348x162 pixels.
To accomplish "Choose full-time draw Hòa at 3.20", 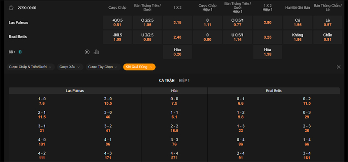I will pyautogui.click(x=177, y=52).
